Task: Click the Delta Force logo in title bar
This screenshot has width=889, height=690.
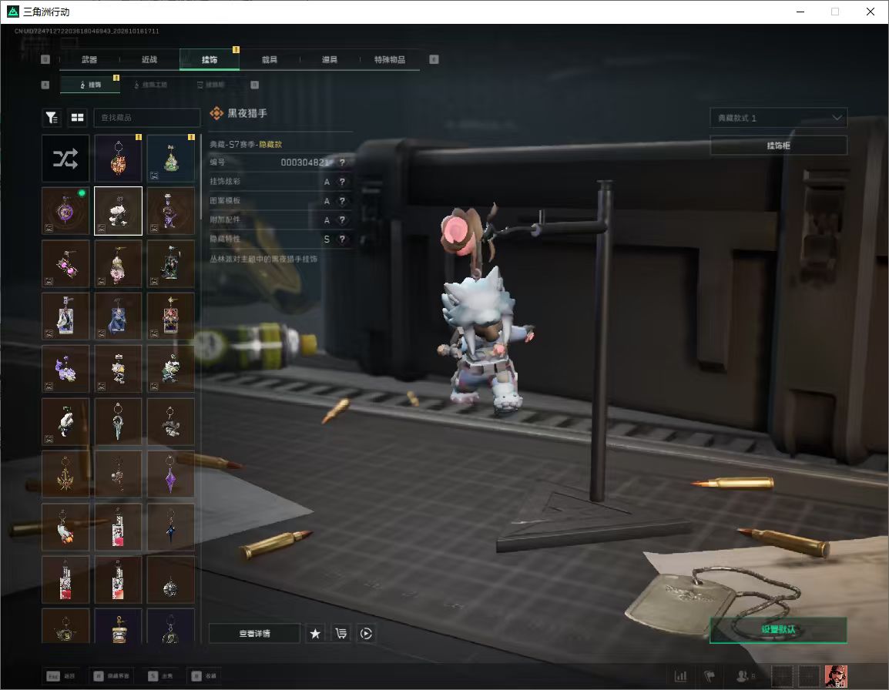Action: coord(12,12)
